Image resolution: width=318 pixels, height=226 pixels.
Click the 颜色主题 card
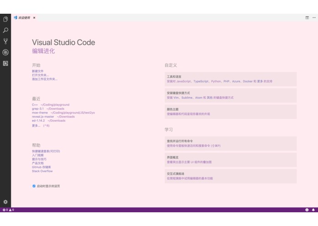coord(231,112)
